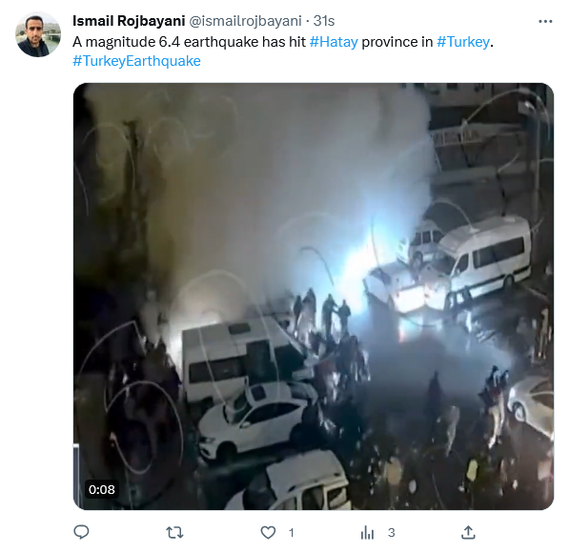The width and height of the screenshot is (570, 553).
Task: Open Ismail Rojbayani's profile picture
Action: 38,34
